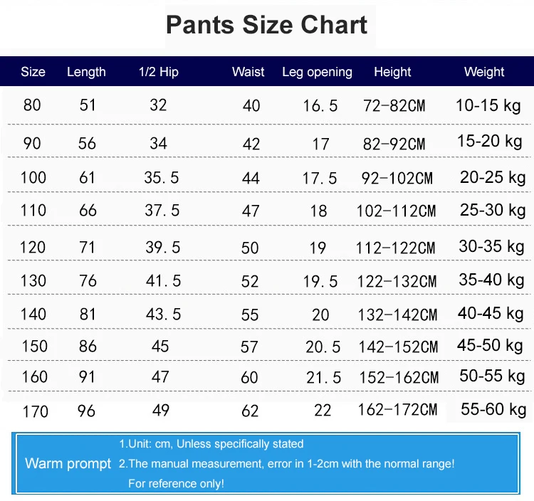This screenshot has height=501, width=534.
Task: Click the 'For reference only!' text
Action: tap(176, 484)
